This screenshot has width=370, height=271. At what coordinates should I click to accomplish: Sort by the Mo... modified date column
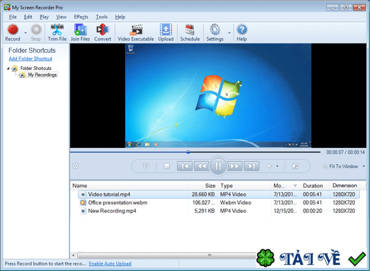[286, 186]
